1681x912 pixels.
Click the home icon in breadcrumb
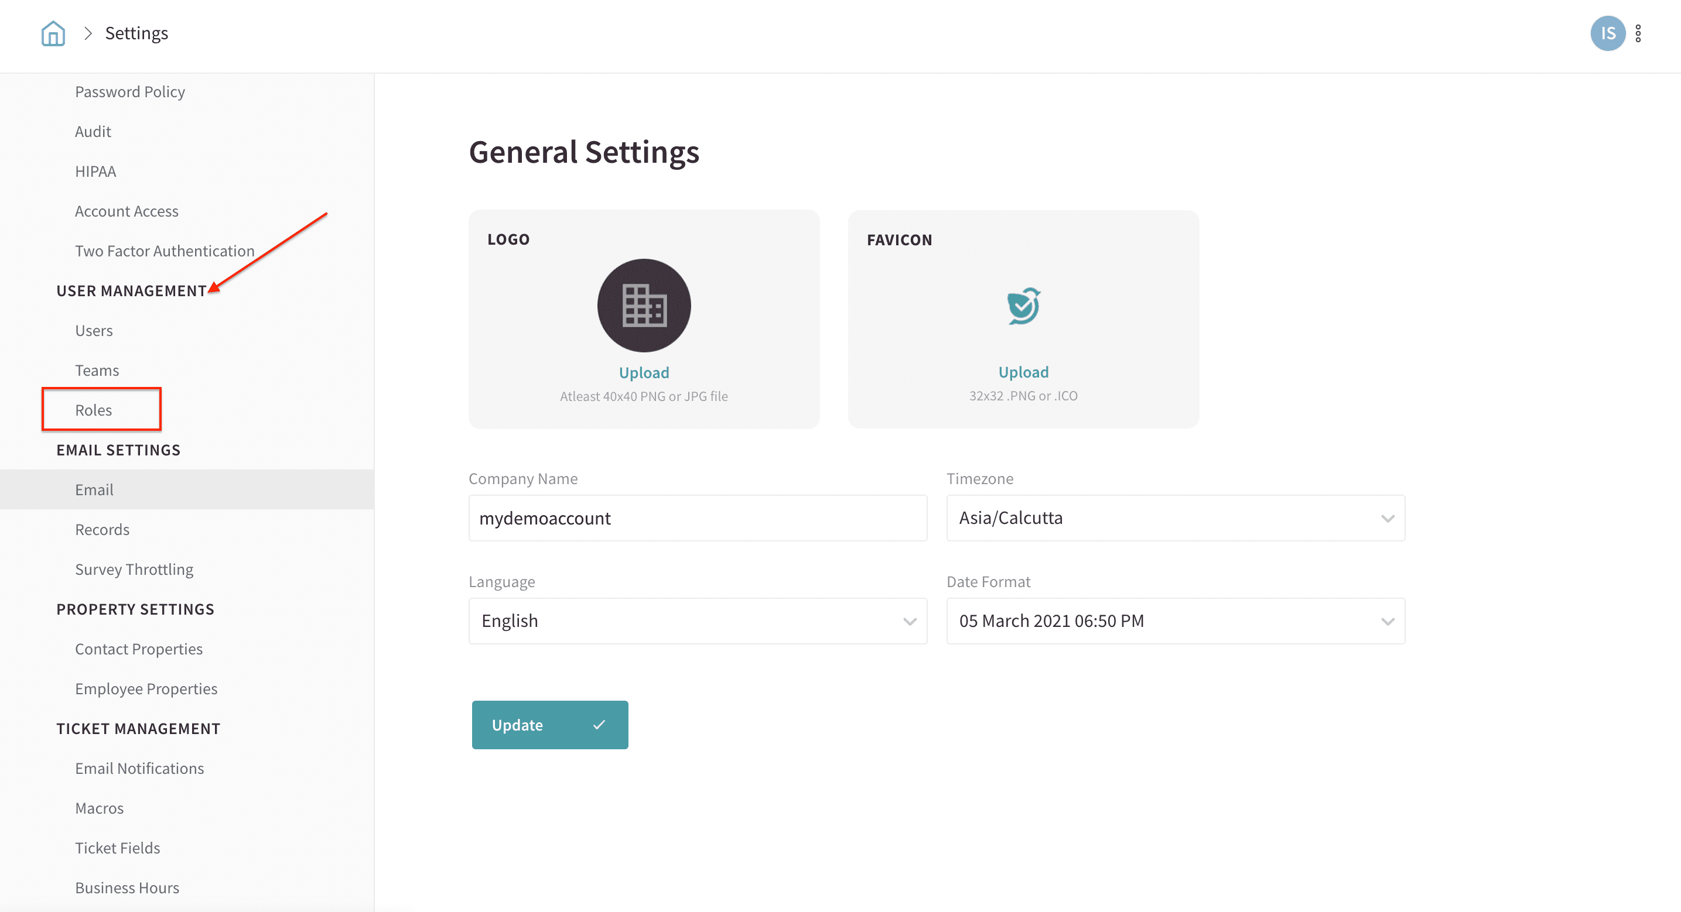tap(53, 33)
